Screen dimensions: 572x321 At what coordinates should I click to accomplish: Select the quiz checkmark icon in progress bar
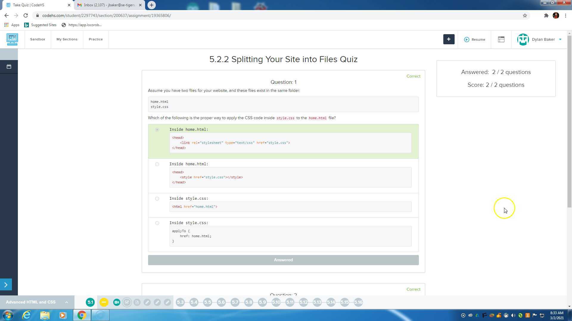click(x=127, y=302)
